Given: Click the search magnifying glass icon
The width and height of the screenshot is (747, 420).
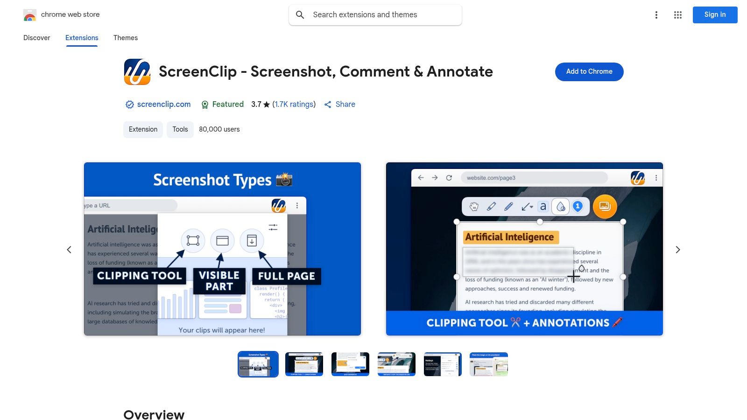Looking at the screenshot, I should click(300, 14).
